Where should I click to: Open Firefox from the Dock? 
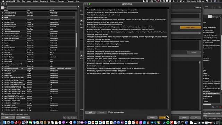(16, 122)
